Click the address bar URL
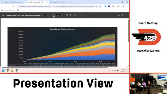 pyautogui.click(x=57, y=6)
